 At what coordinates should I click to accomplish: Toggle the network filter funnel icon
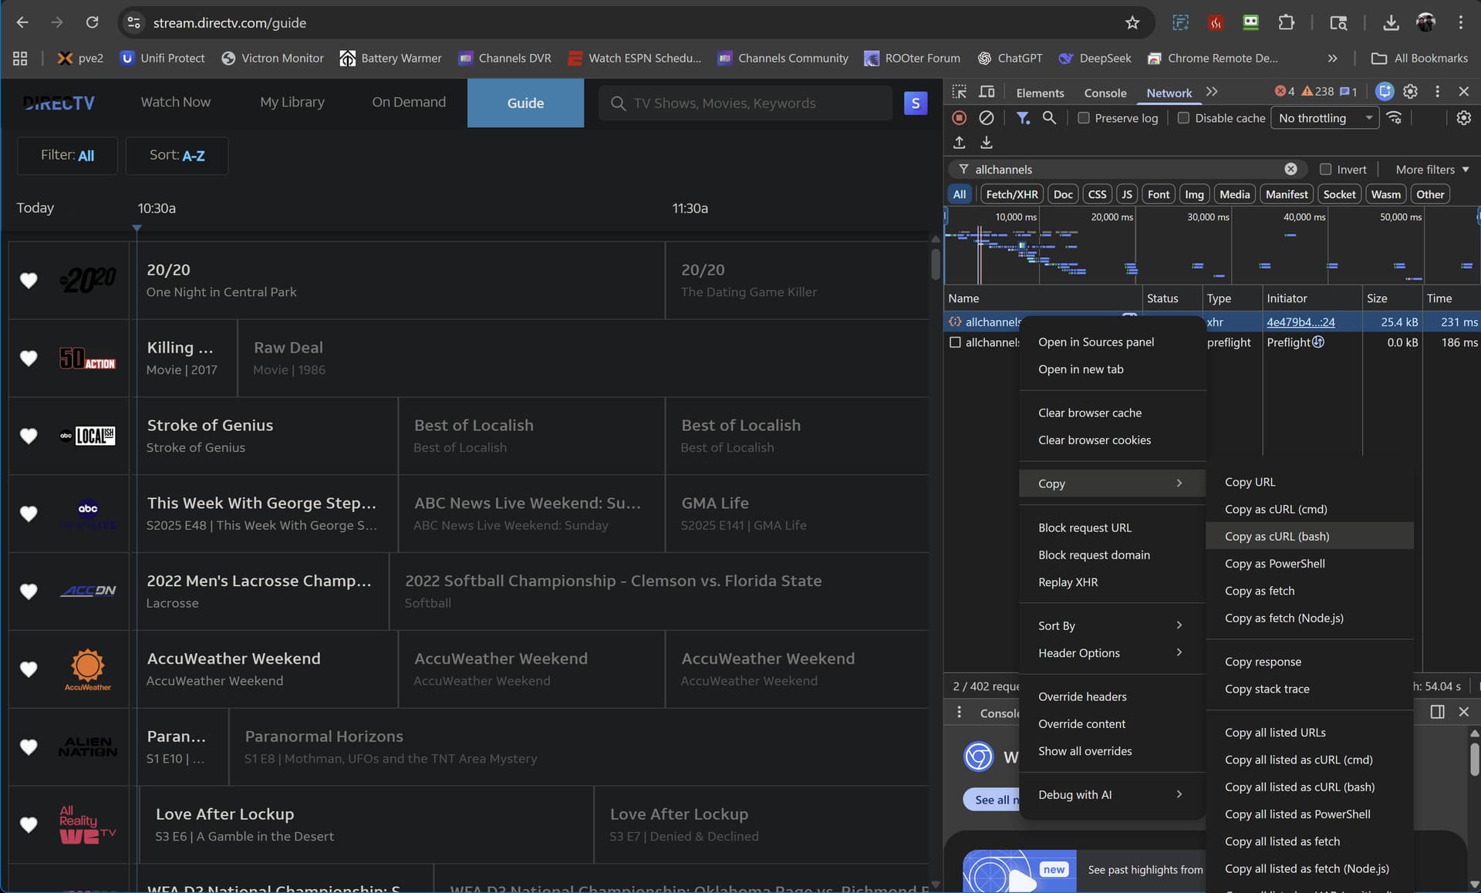(x=1023, y=118)
